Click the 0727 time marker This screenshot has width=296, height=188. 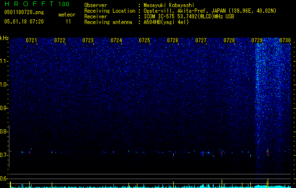(x=201, y=40)
